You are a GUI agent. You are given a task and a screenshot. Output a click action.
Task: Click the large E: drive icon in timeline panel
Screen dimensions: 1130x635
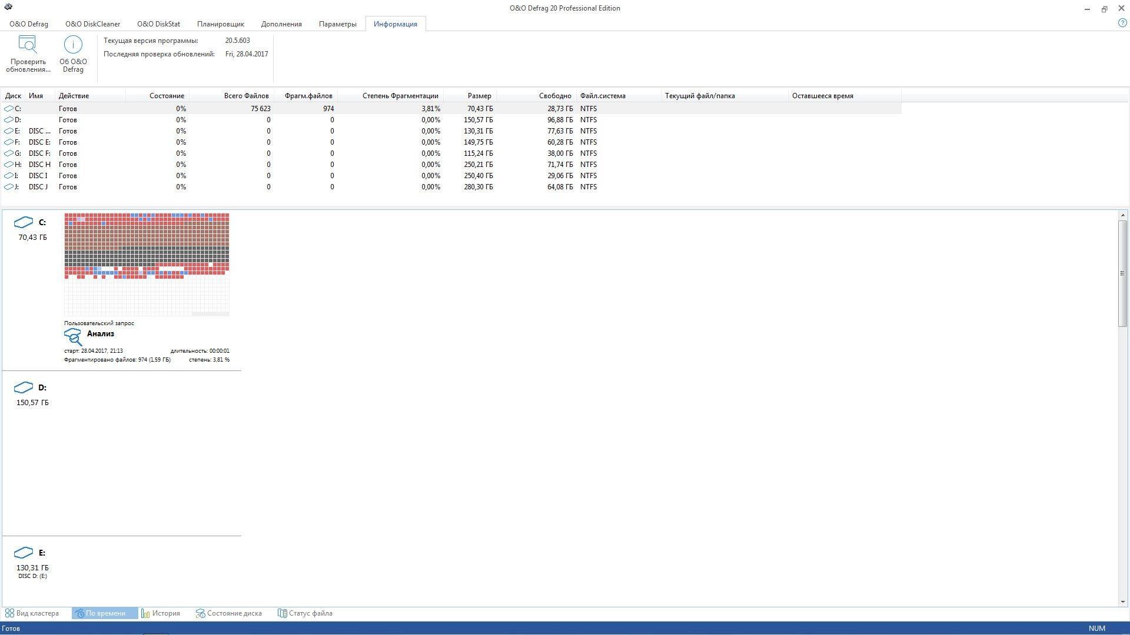(24, 553)
